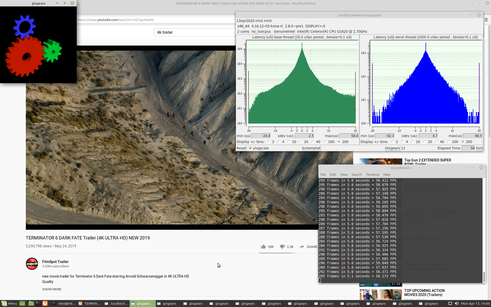Select base thread 200 bins radio
Image resolution: width=491 pixels, height=307 pixels.
click(x=339, y=142)
